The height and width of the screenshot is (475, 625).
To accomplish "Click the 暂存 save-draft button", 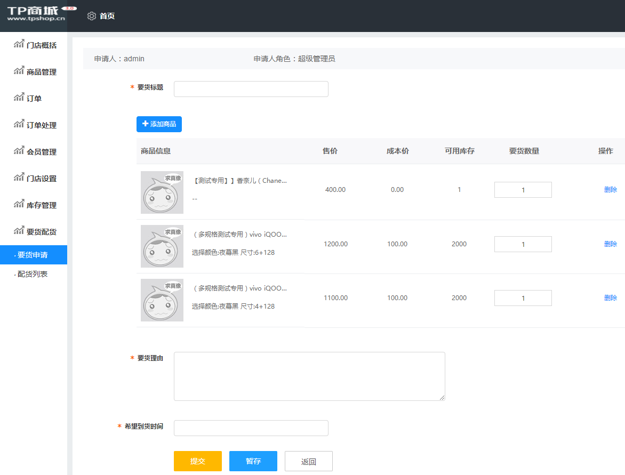I will pyautogui.click(x=253, y=461).
